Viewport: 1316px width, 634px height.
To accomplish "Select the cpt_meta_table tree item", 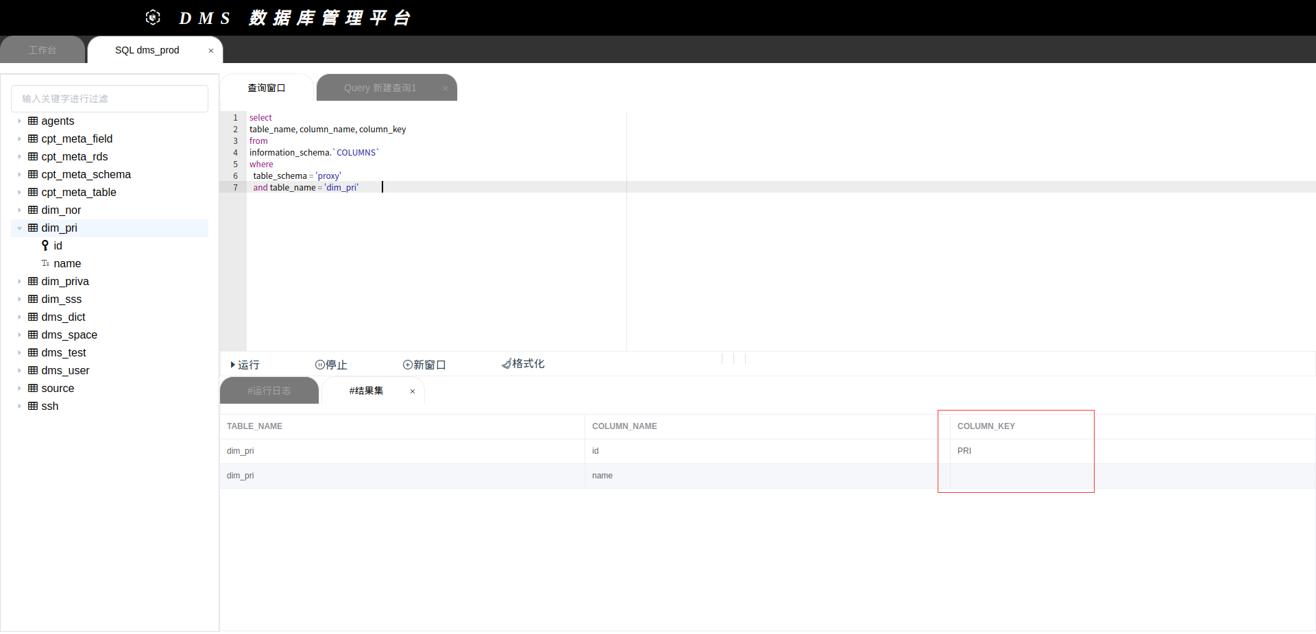I will (110, 192).
